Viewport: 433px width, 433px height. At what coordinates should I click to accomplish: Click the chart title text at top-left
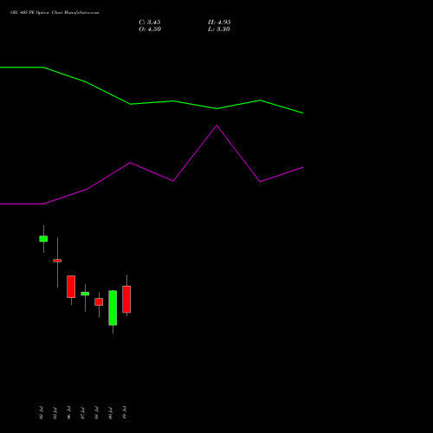(55, 13)
